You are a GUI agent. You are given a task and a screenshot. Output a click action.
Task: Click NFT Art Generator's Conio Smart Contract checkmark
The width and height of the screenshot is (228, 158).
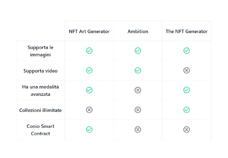coord(89,129)
